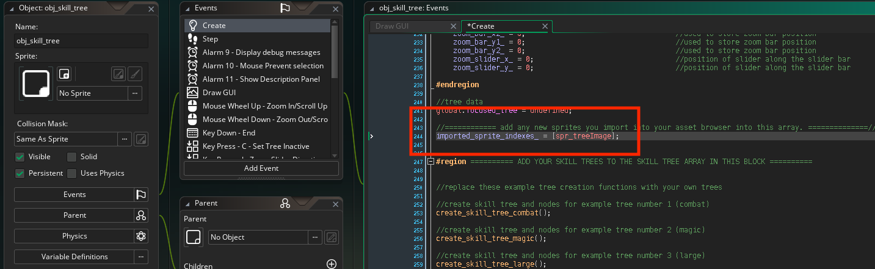Click the parent object preview thumbnail
Screen dimensions: 875x269
tap(194, 237)
